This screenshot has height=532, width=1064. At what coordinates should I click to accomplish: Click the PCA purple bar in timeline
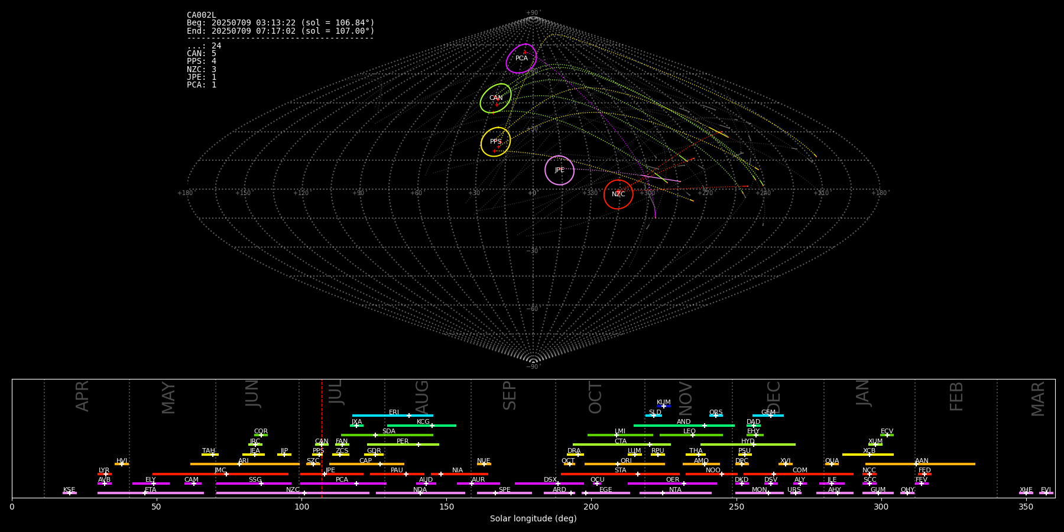pos(343,484)
